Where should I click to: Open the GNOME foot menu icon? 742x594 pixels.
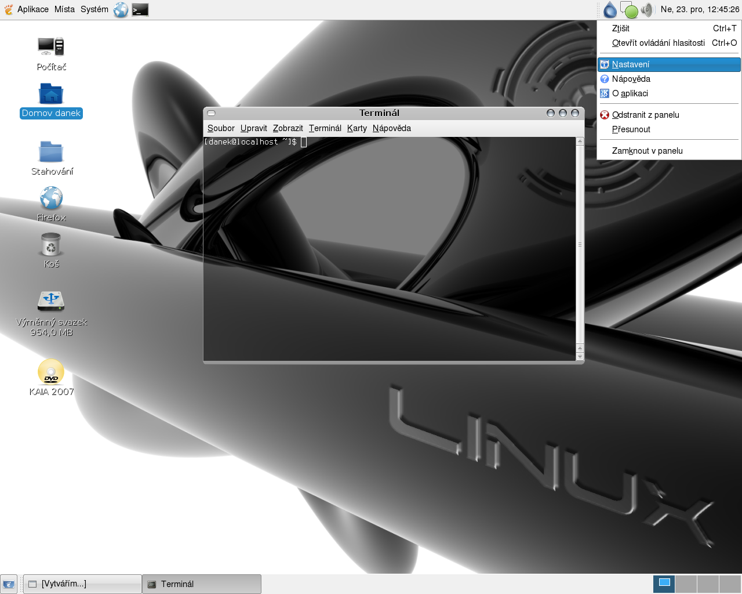tap(8, 9)
